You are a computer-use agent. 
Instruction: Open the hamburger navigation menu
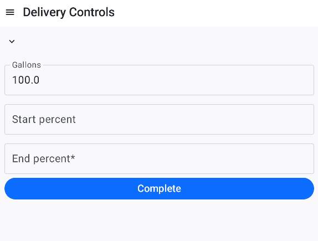click(x=10, y=12)
